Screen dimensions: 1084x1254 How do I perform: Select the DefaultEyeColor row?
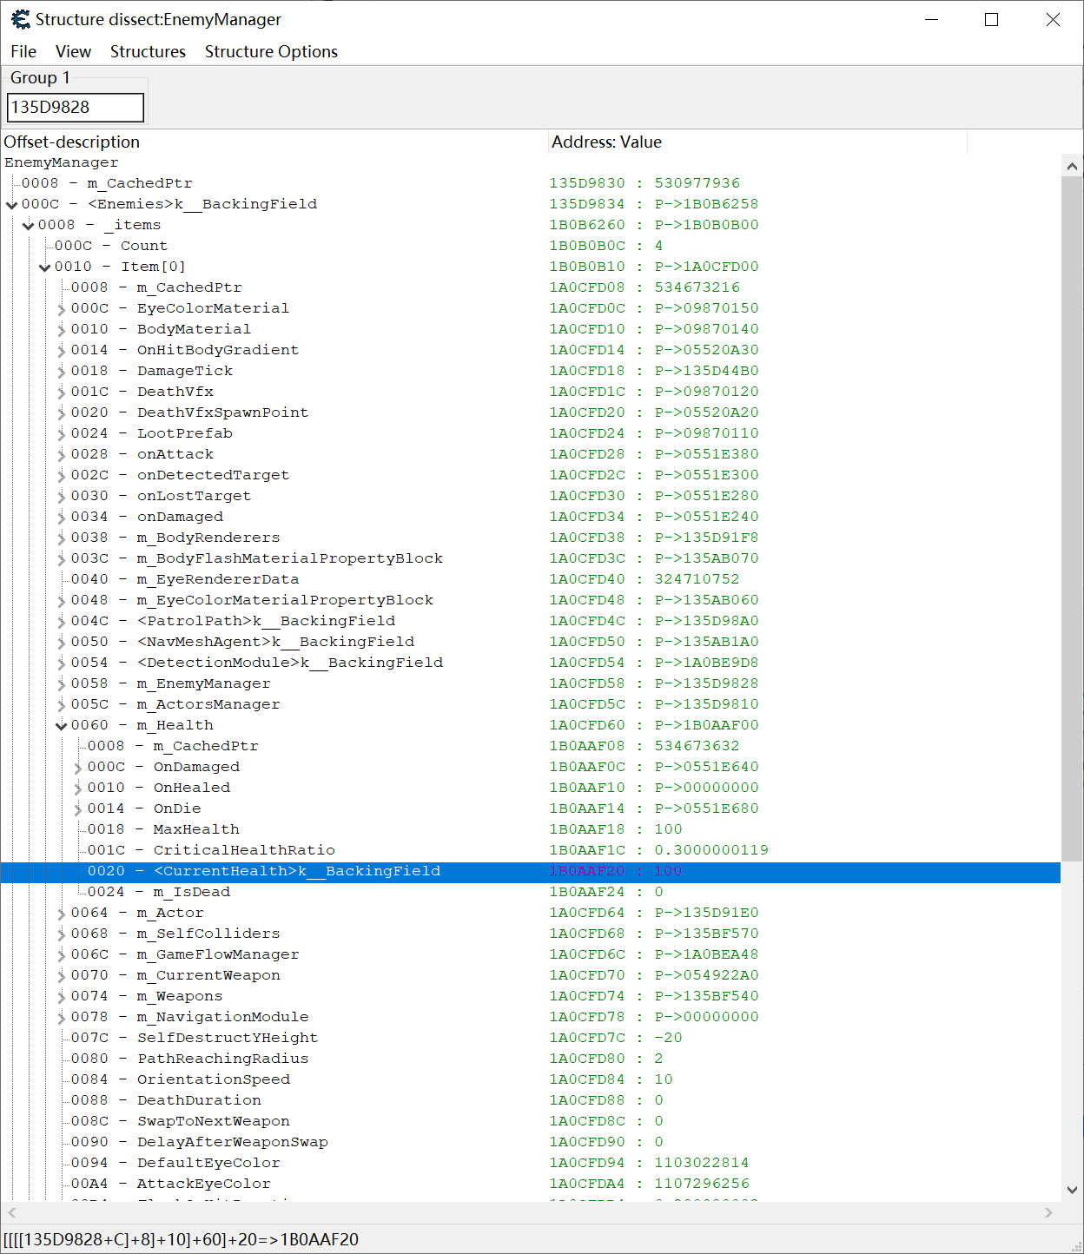point(531,1163)
